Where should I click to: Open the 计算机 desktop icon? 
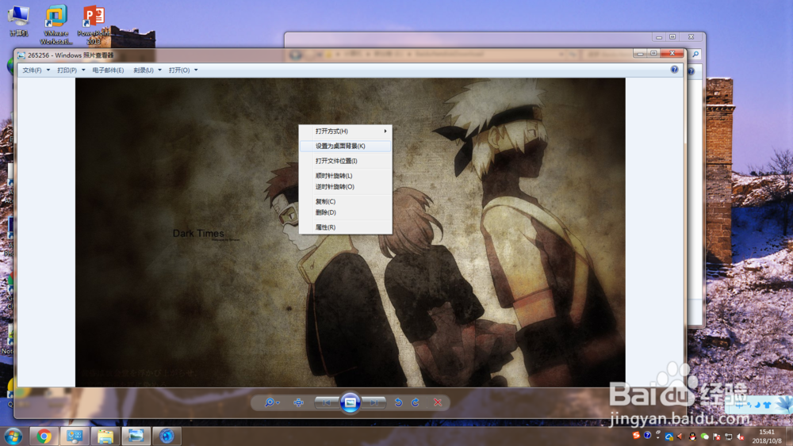(x=19, y=21)
